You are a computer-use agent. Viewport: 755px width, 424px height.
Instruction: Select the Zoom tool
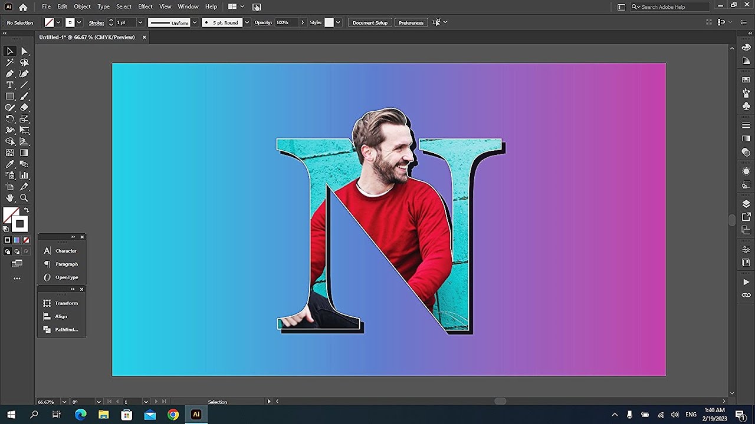(24, 198)
